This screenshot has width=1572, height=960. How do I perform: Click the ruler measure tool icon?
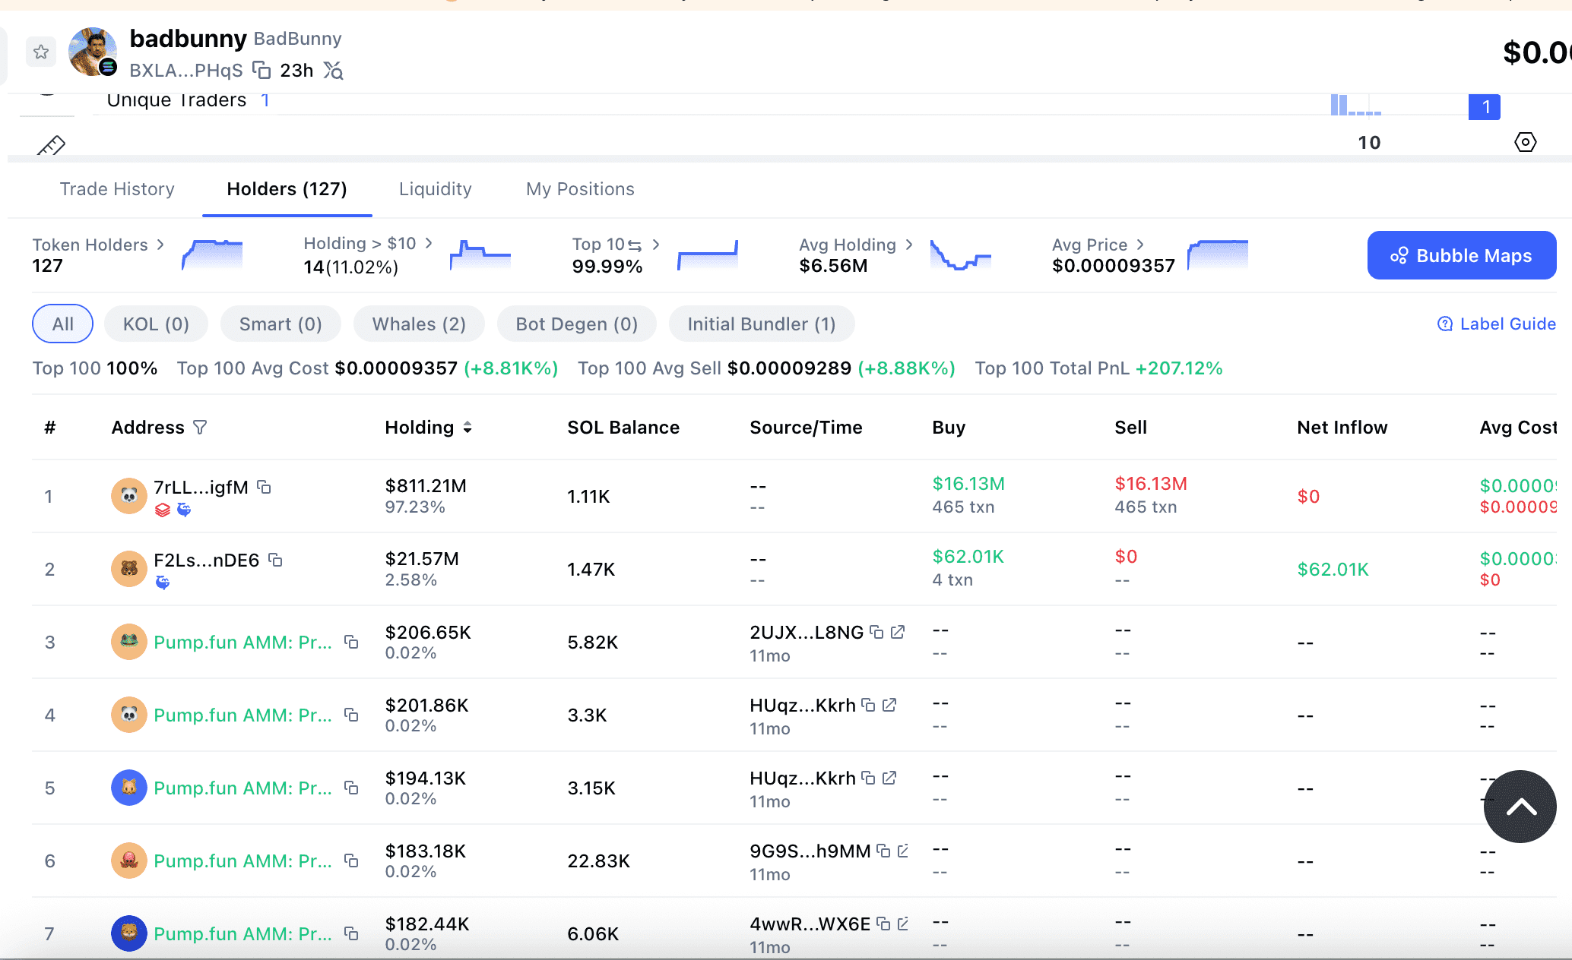tap(52, 145)
